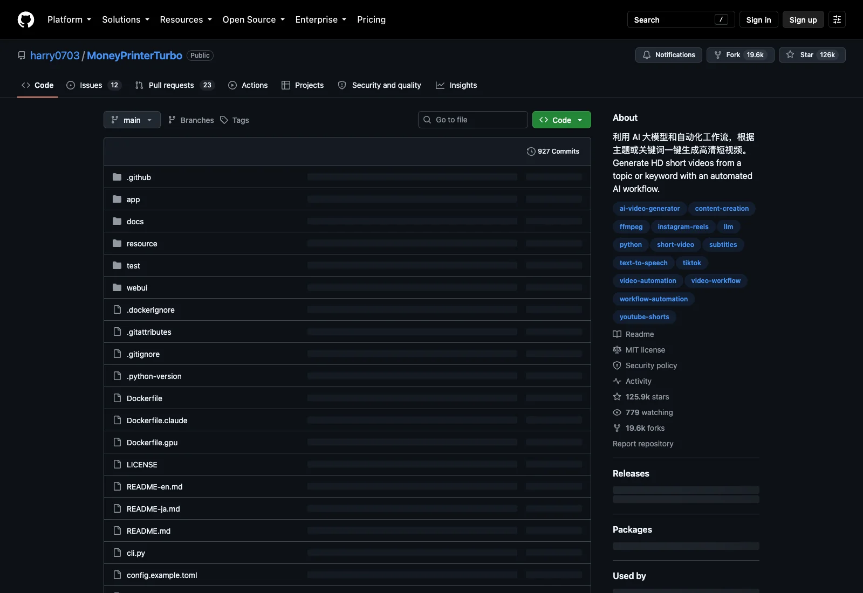
Task: Click the Readme book icon
Action: (x=617, y=334)
